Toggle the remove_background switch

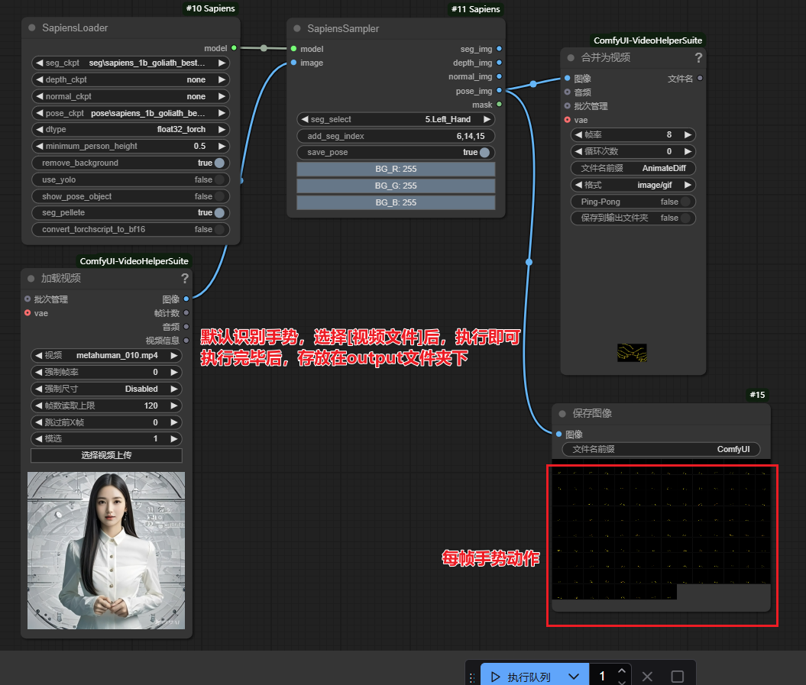pyautogui.click(x=219, y=163)
